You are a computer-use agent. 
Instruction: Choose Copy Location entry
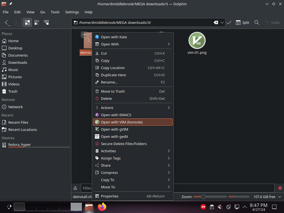(x=133, y=68)
